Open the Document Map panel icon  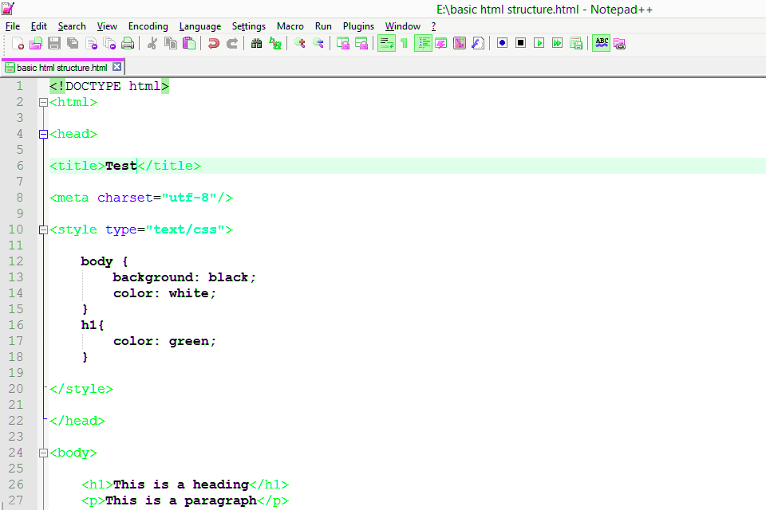(460, 44)
